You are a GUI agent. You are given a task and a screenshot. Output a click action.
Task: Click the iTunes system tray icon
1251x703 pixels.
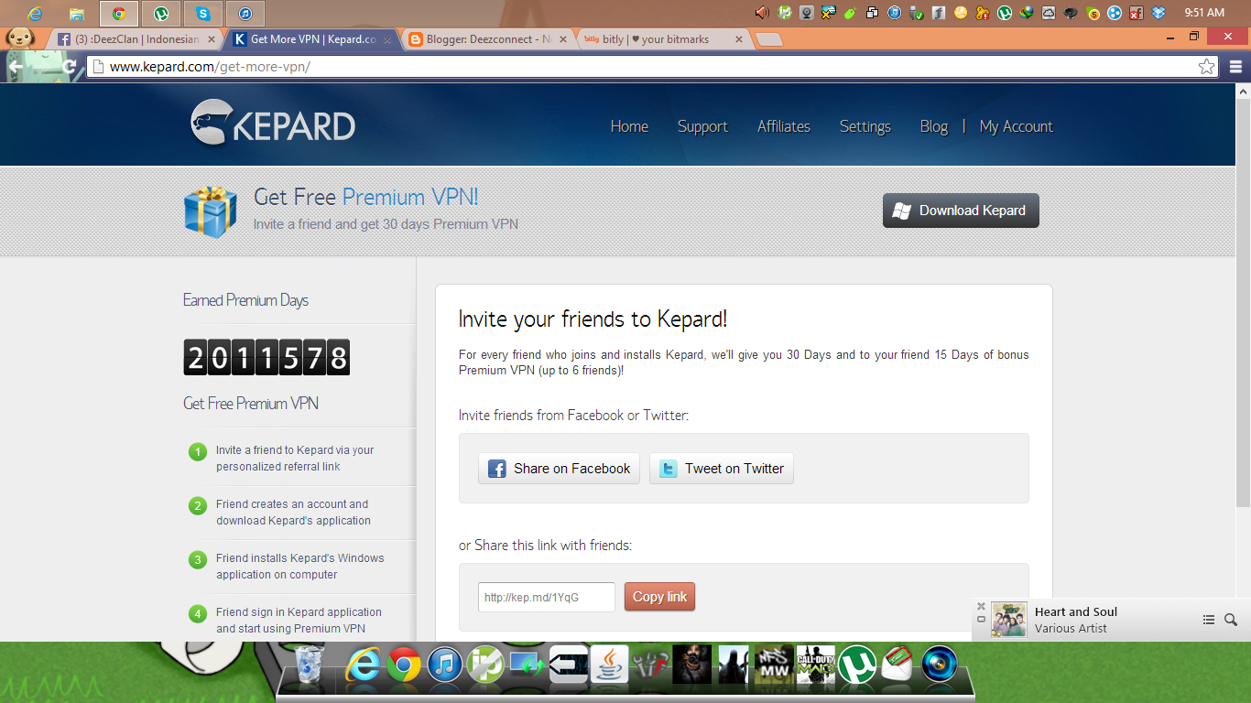894,13
